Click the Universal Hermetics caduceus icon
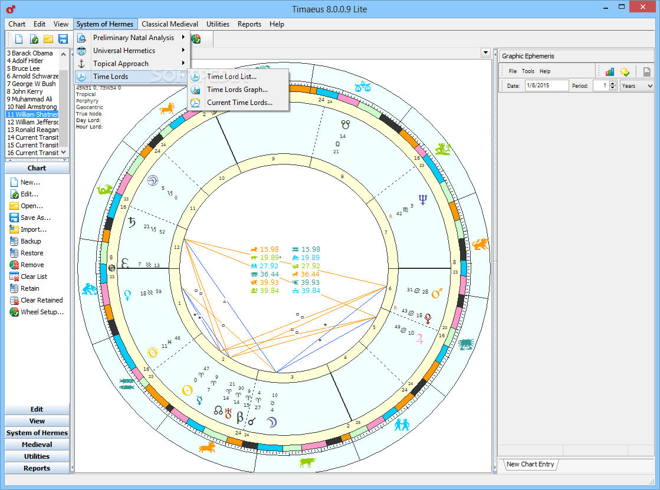Image resolution: width=660 pixels, height=490 pixels. tap(81, 51)
